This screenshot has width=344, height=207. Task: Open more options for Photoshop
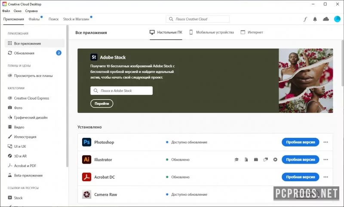(326, 142)
